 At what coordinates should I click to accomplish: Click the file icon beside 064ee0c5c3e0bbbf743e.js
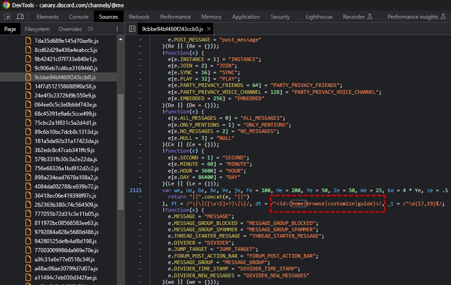click(28, 104)
